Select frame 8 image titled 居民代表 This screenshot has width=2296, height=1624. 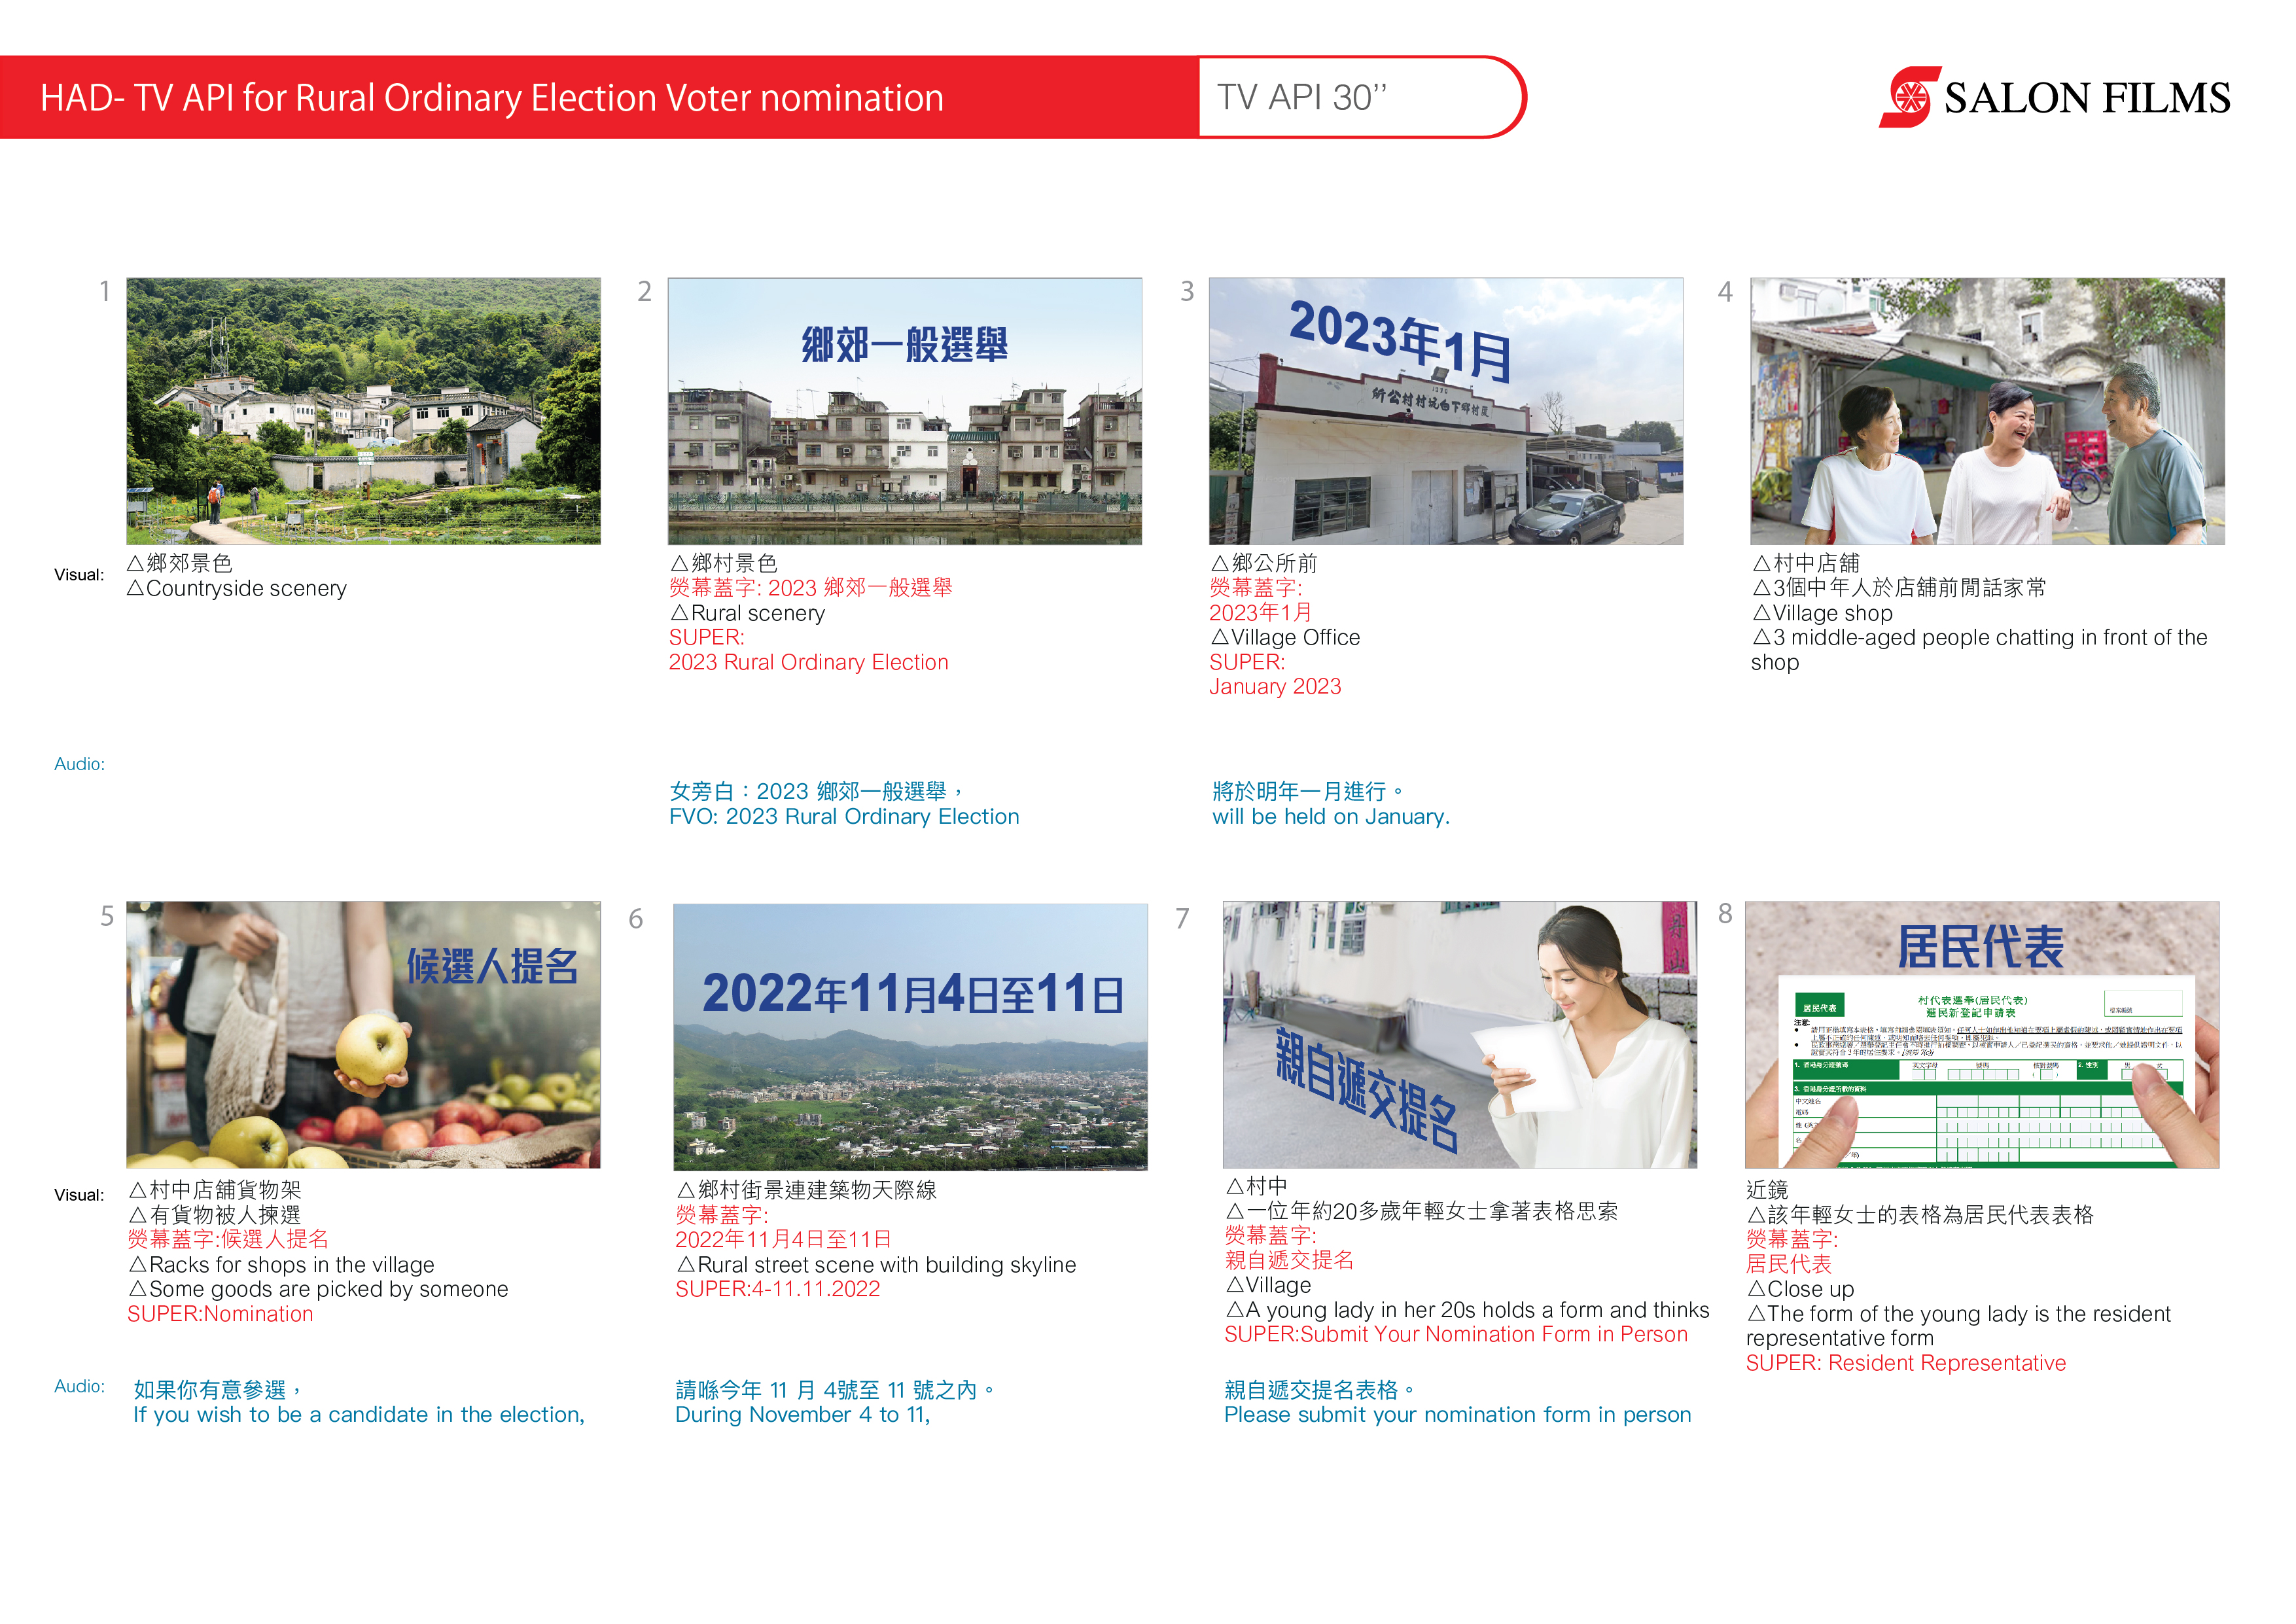(1982, 1035)
